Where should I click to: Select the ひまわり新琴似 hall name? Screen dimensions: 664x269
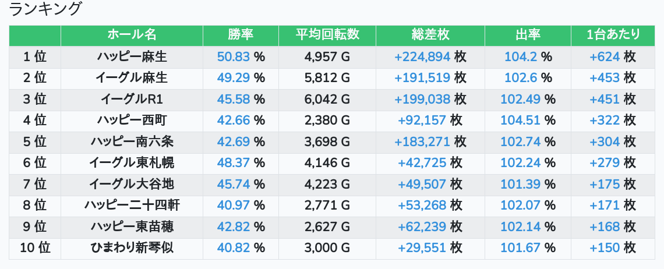pos(132,248)
